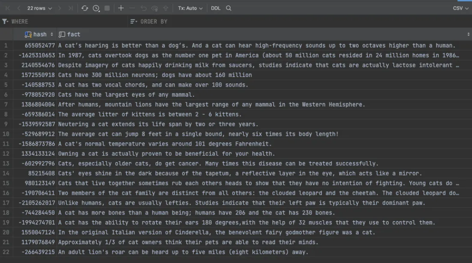The height and width of the screenshot is (263, 472).
Task: Go to next page arrow
Action: point(59,8)
